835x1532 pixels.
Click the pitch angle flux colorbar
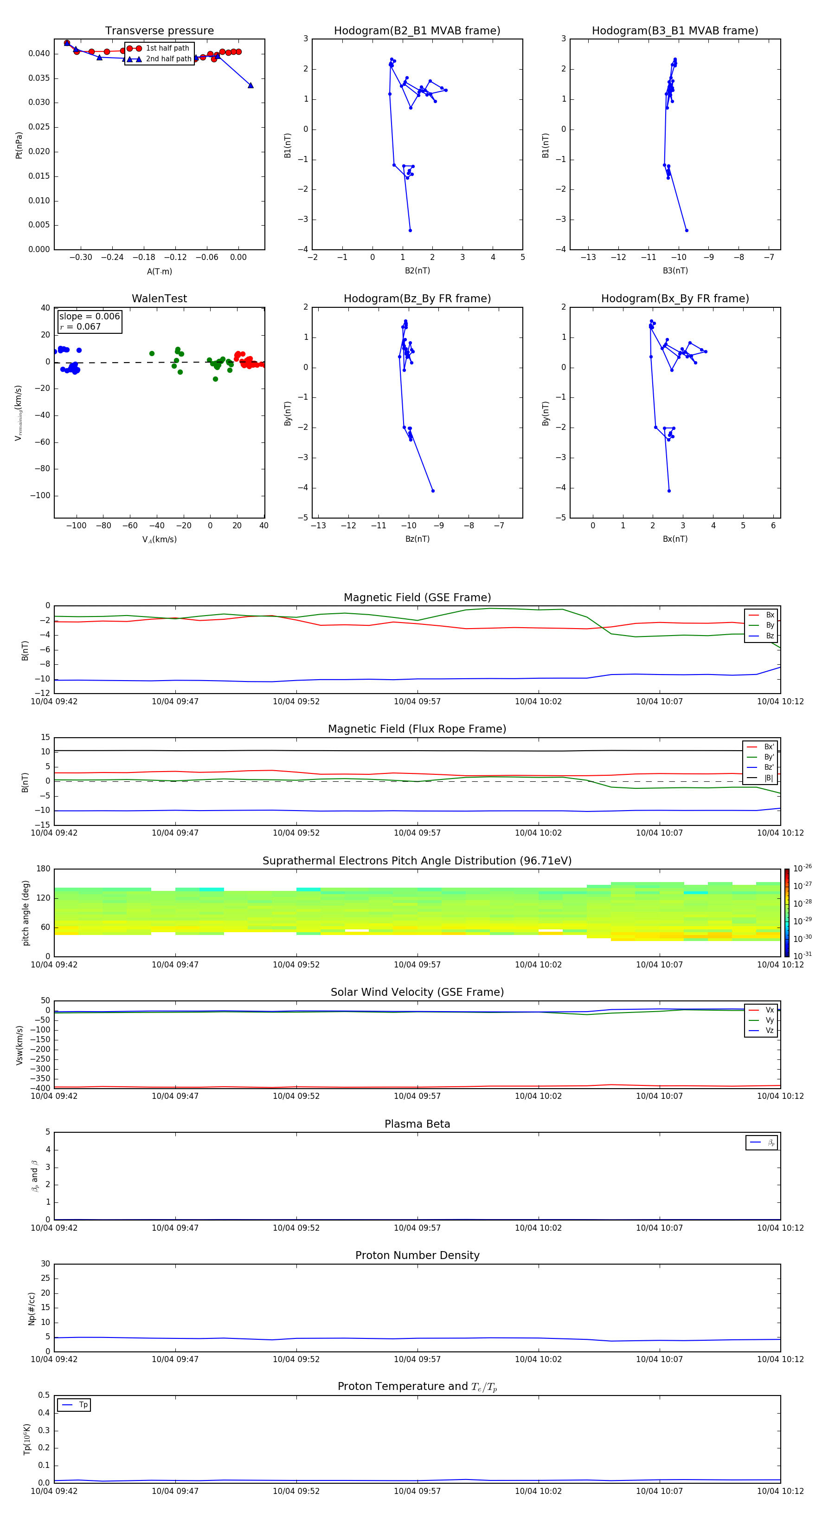[x=787, y=913]
